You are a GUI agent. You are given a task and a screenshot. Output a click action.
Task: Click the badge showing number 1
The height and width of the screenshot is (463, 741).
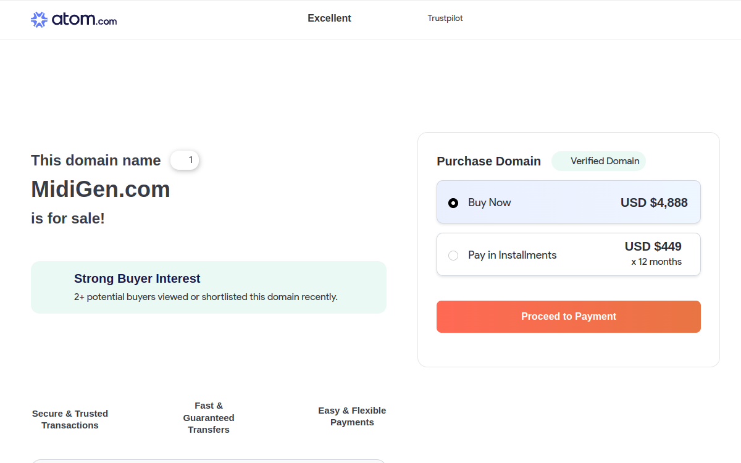point(185,161)
